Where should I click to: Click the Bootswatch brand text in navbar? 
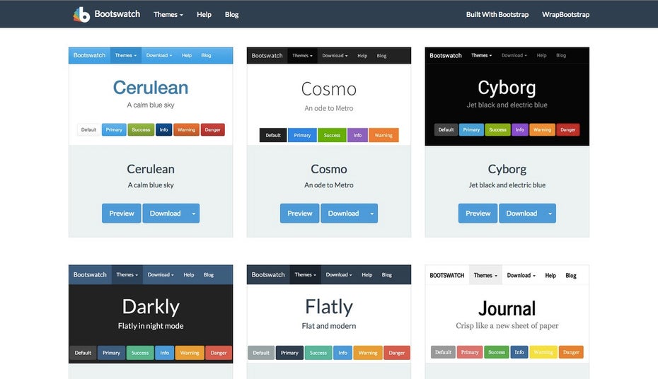click(x=117, y=14)
